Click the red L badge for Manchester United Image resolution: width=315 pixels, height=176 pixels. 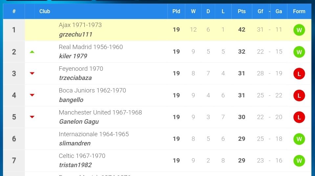pyautogui.click(x=299, y=117)
